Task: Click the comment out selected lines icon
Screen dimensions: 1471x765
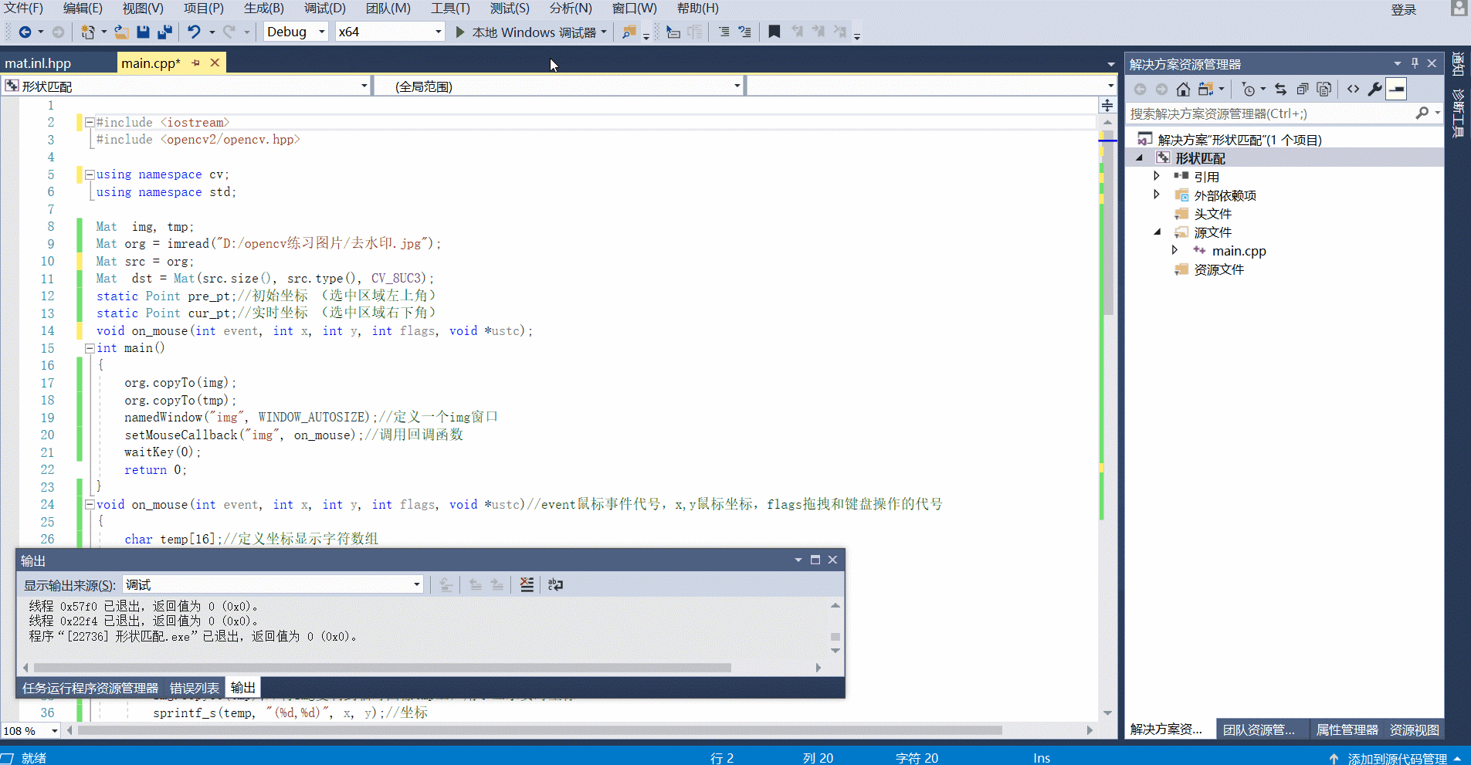Action: (x=724, y=32)
